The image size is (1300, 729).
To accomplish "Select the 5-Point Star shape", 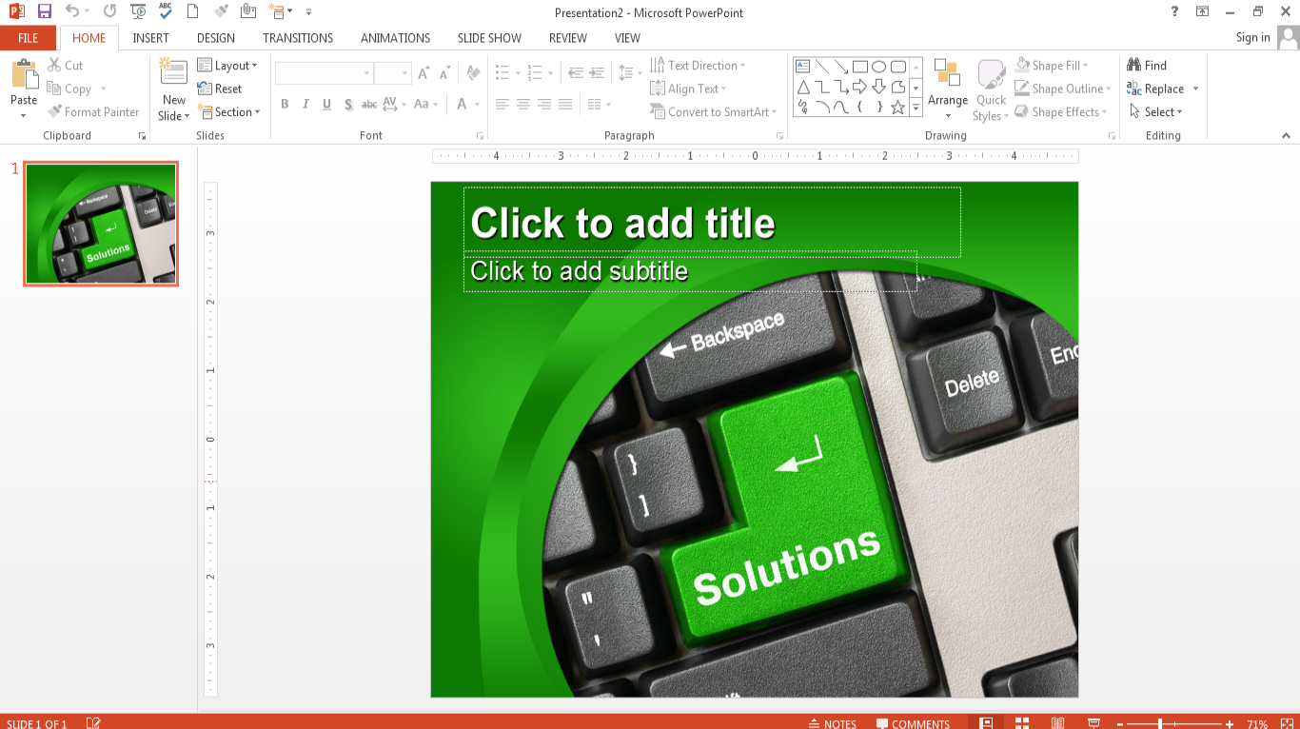I will click(897, 108).
